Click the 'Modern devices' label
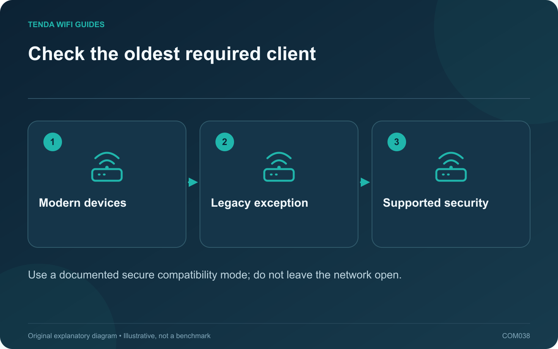The image size is (558, 349). [83, 203]
